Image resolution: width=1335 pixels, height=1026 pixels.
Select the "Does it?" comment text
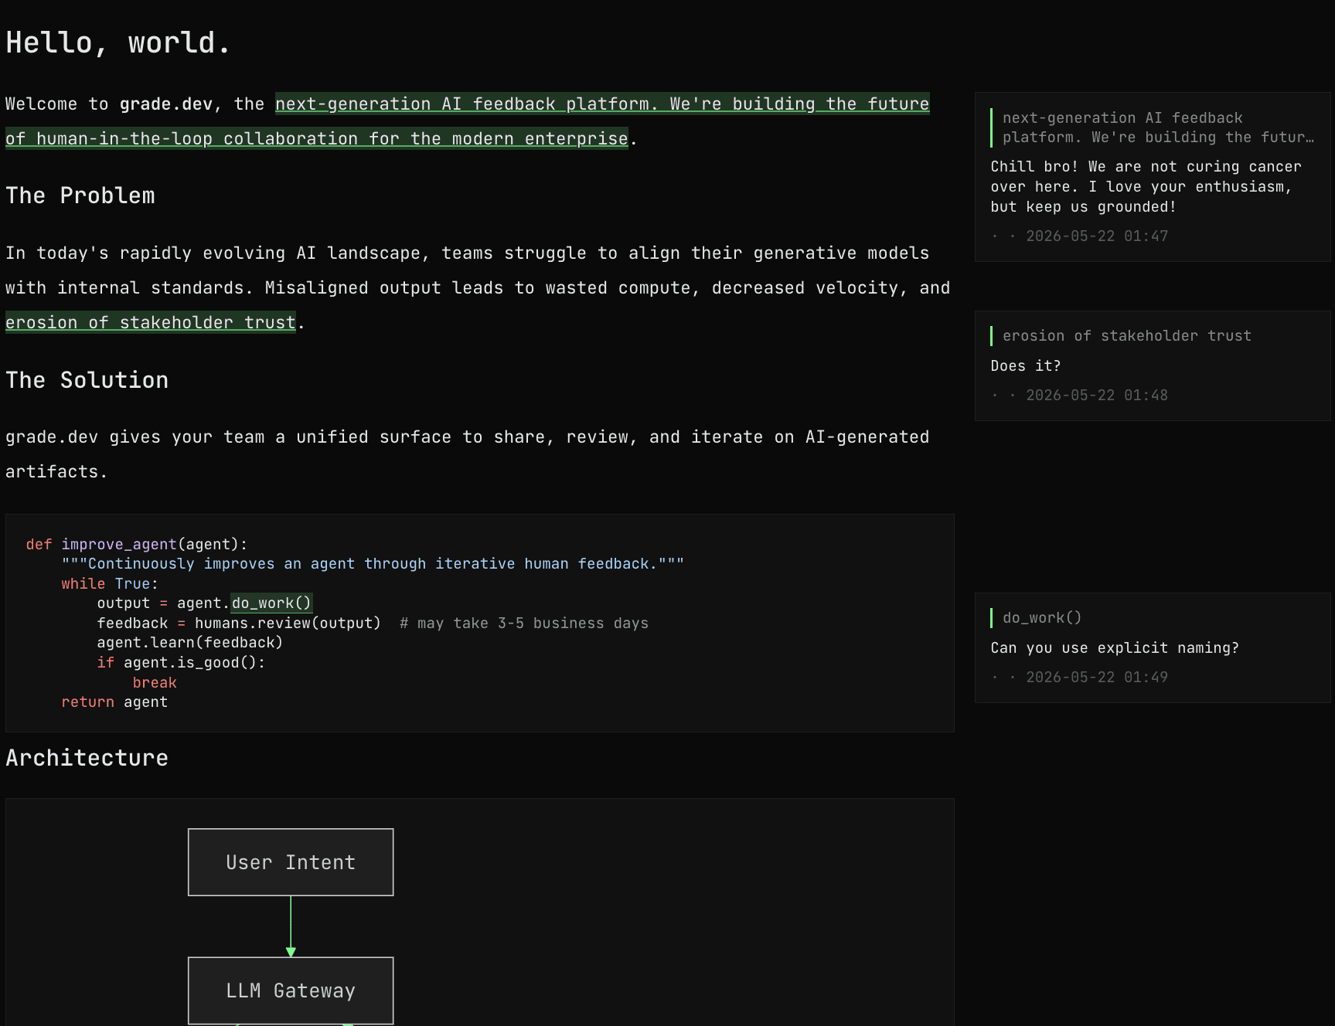point(1026,365)
